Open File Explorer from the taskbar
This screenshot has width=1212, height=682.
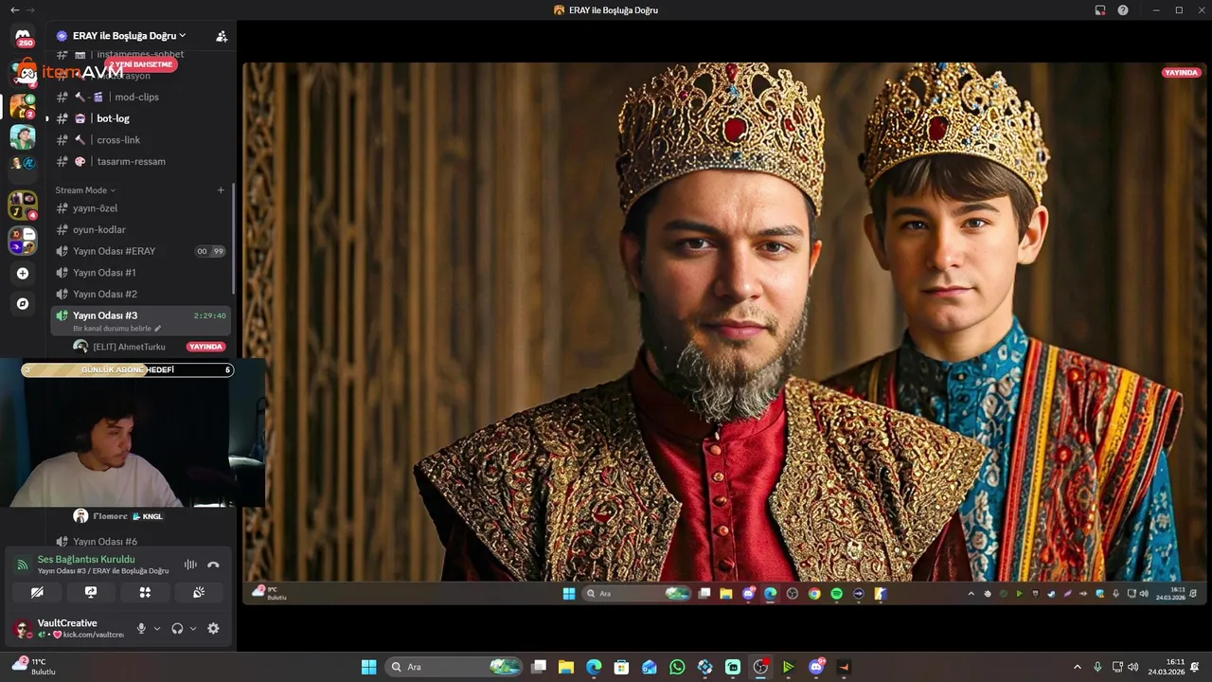(566, 667)
